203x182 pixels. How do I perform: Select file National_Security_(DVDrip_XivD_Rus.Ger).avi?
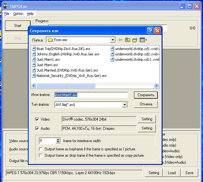click(x=71, y=76)
